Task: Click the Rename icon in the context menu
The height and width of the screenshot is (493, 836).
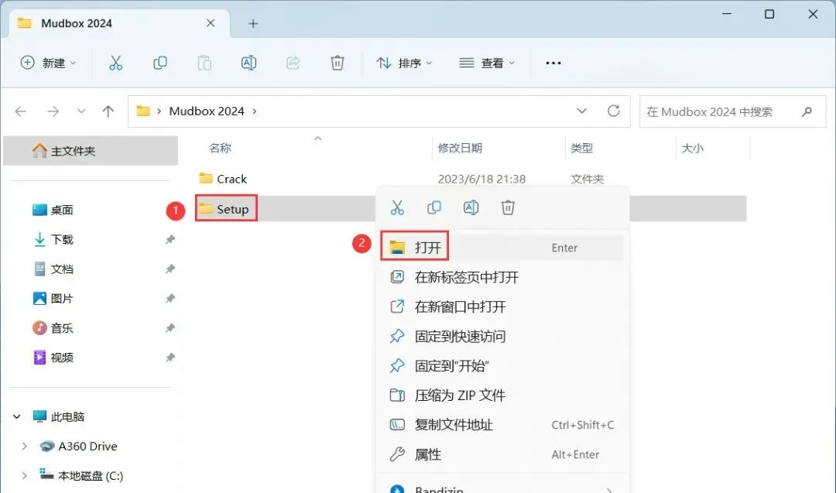Action: click(x=471, y=207)
